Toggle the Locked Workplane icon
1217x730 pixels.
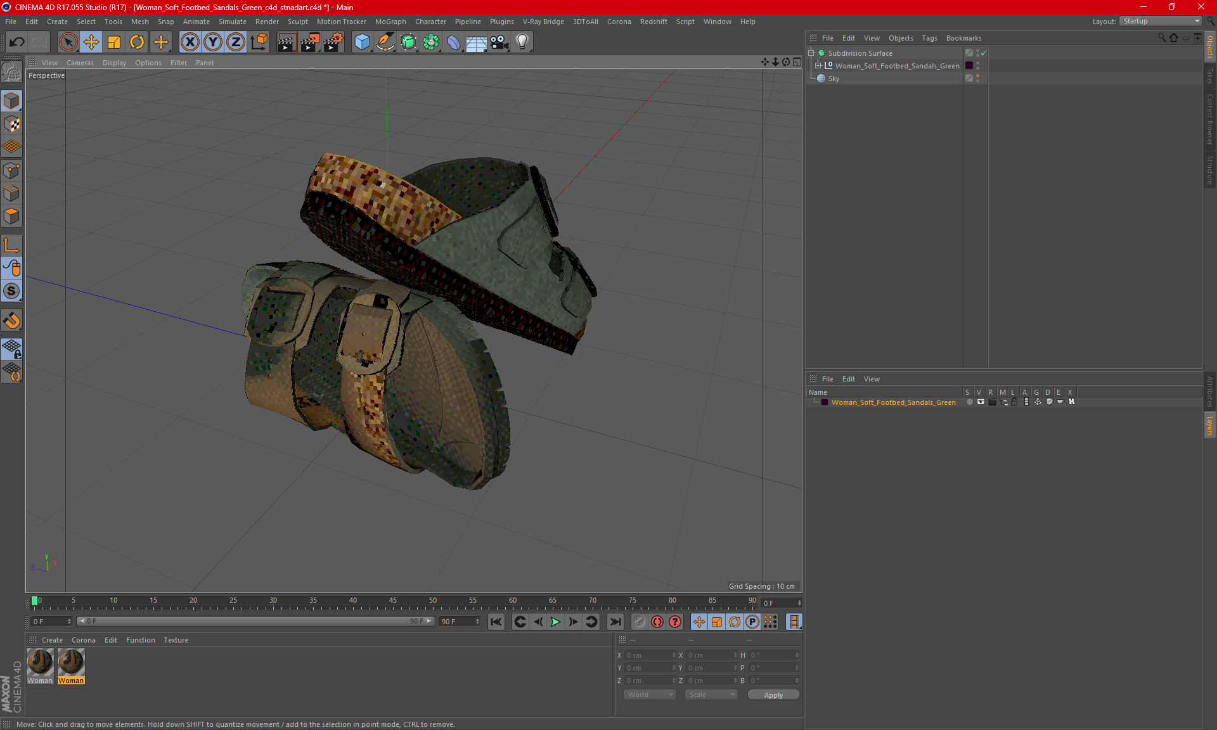click(11, 349)
